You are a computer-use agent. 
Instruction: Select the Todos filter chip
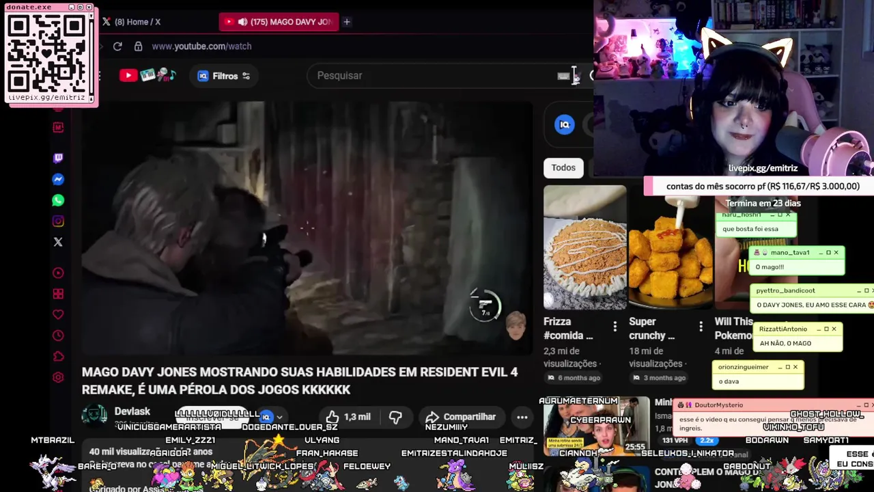563,167
